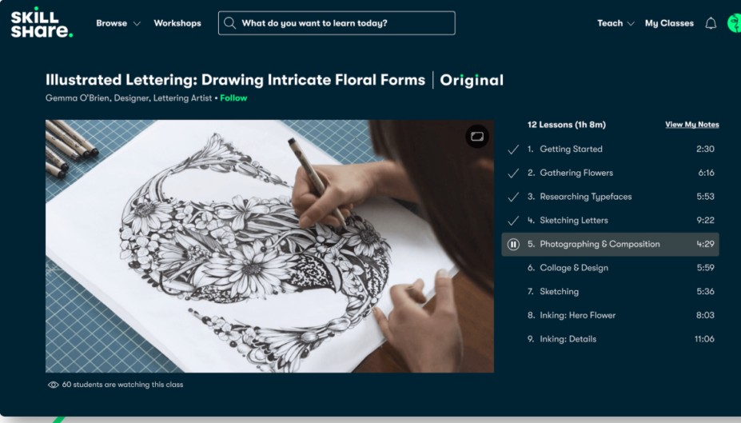
Task: Toggle theater view icon on video
Action: click(477, 137)
